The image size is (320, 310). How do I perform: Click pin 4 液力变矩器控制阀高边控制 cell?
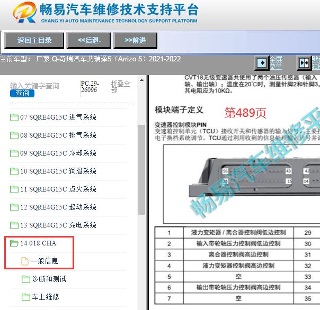tap(238, 266)
